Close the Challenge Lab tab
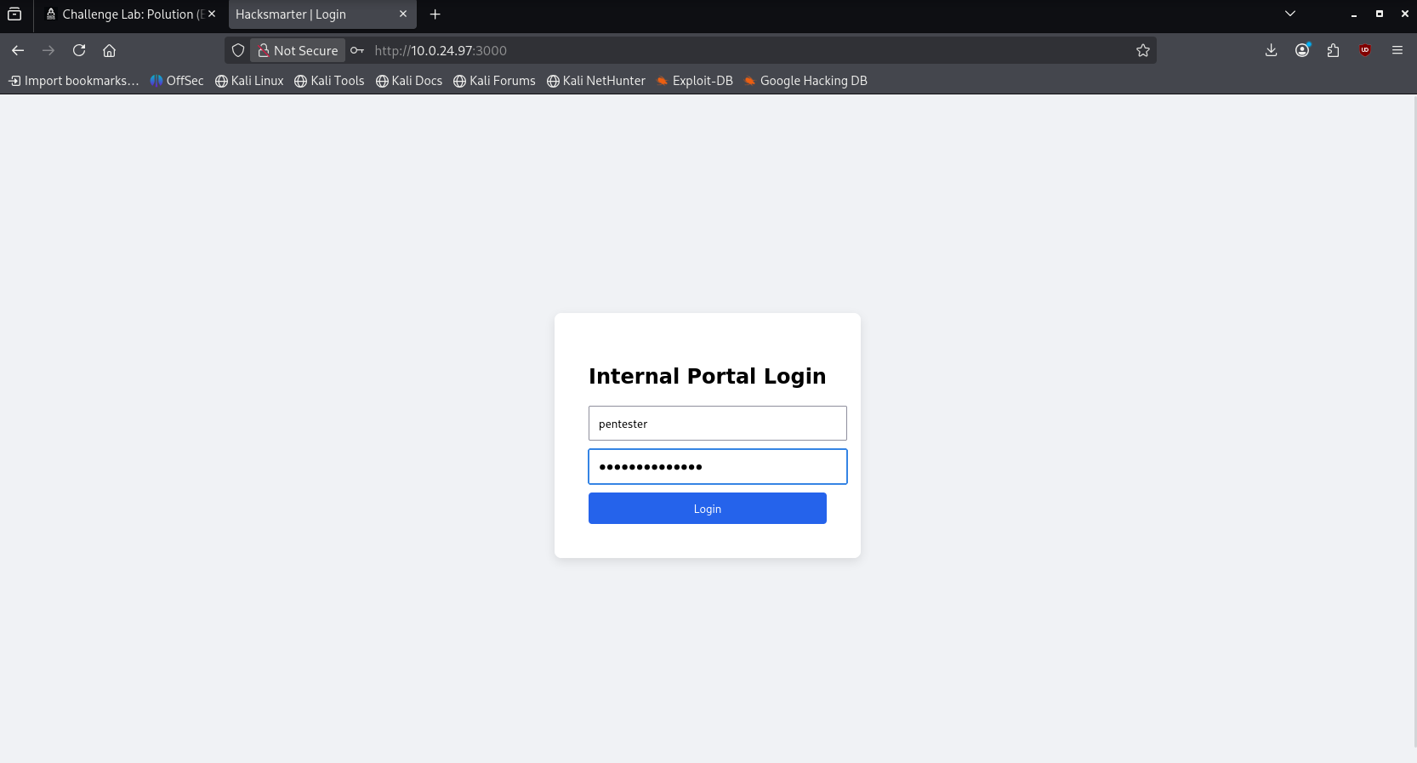This screenshot has width=1417, height=763. click(212, 14)
